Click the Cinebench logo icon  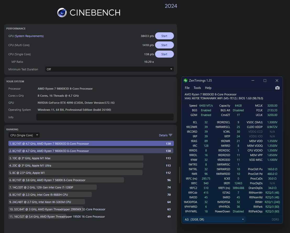(x=62, y=13)
